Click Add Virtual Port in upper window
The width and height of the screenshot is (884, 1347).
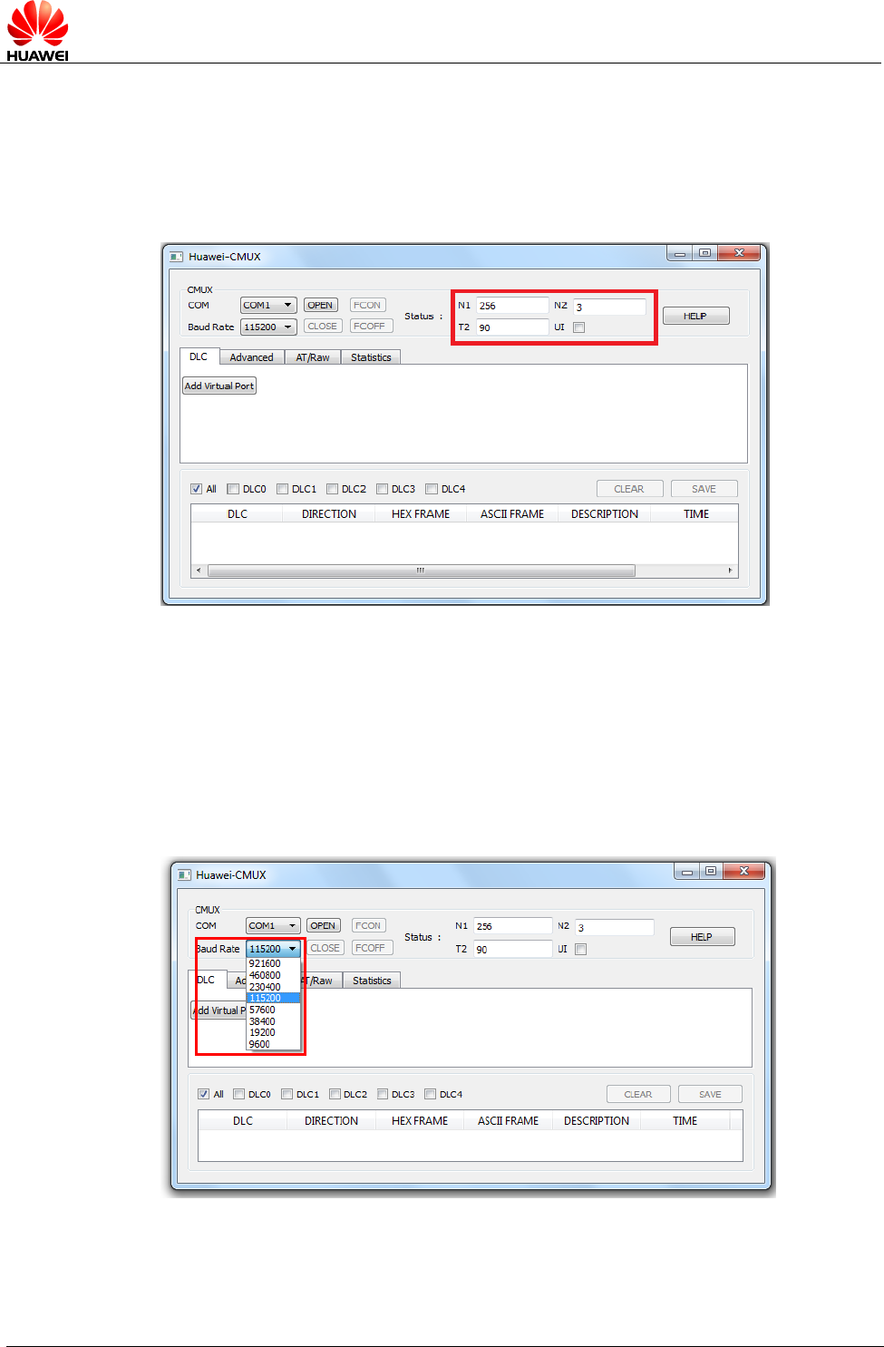[x=219, y=386]
